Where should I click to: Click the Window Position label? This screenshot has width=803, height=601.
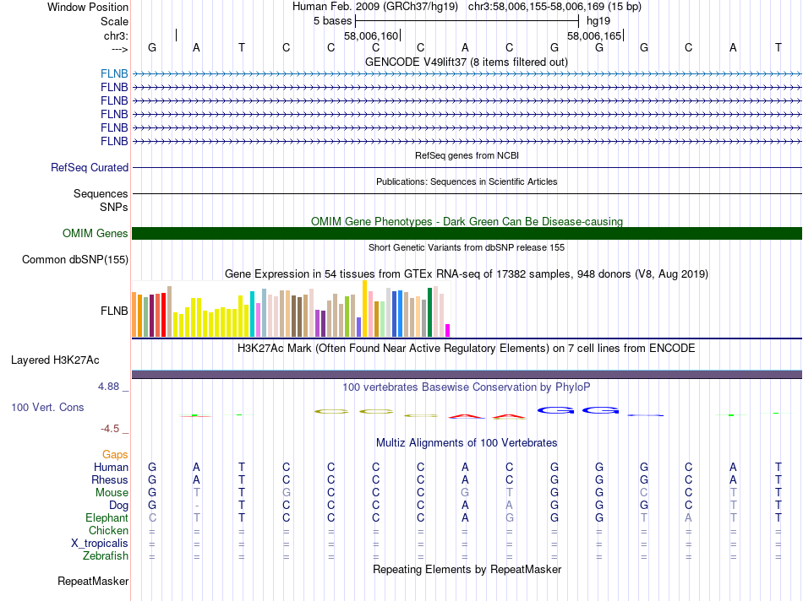click(x=88, y=7)
